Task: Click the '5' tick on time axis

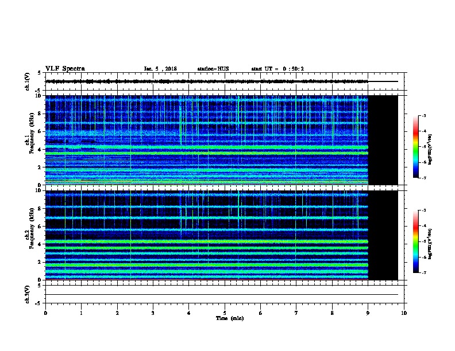Action: pos(225,313)
